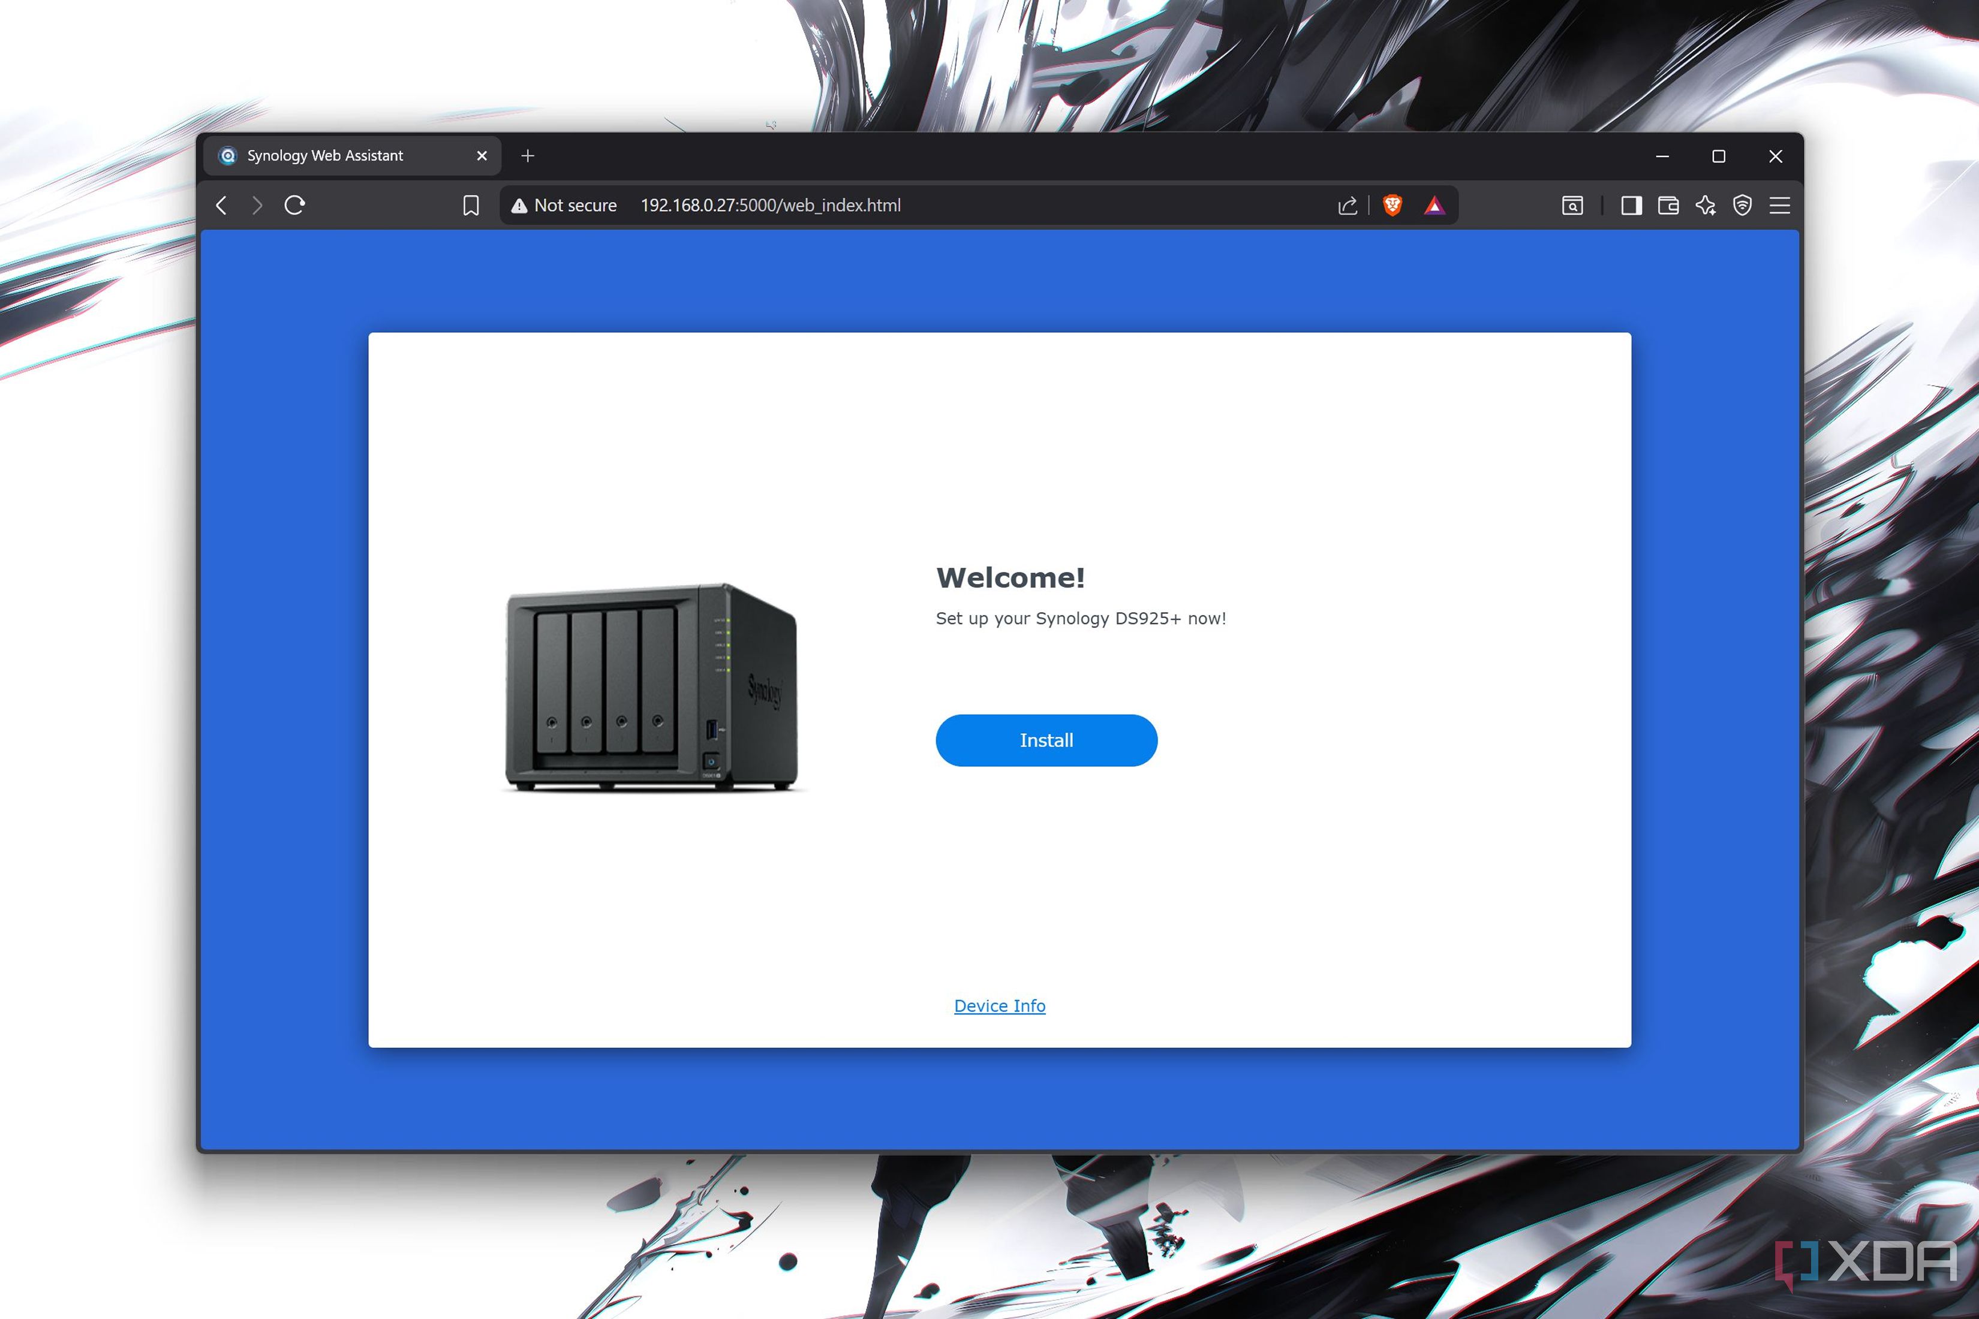Toggle the browser sidebar panel
The image size is (1979, 1319).
[1632, 205]
